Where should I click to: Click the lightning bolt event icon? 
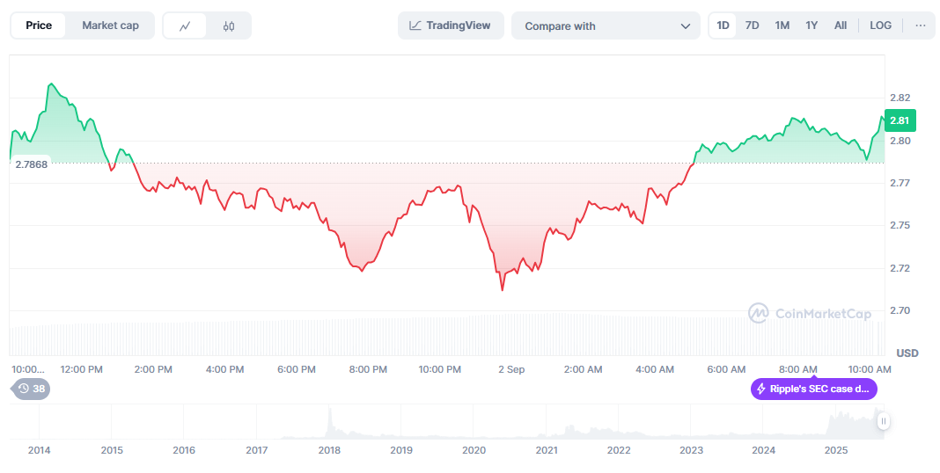coord(761,389)
